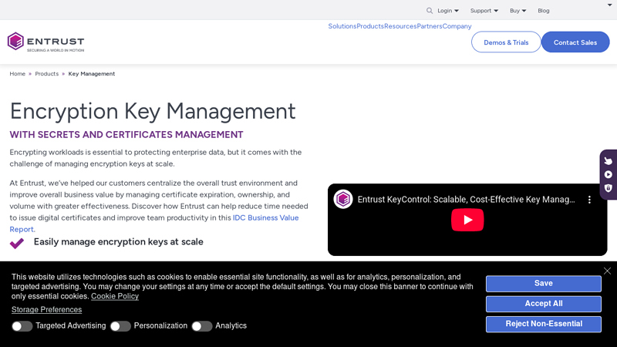Expand the Buy dropdown

tap(518, 11)
